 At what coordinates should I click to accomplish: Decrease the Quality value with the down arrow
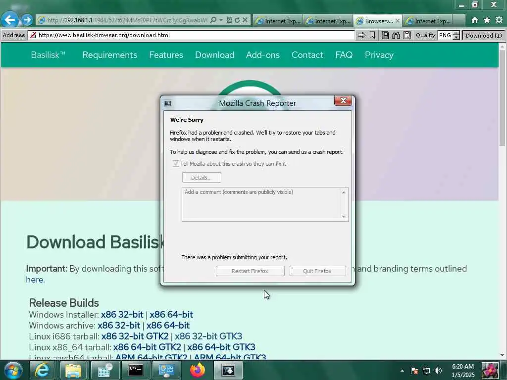click(x=456, y=38)
